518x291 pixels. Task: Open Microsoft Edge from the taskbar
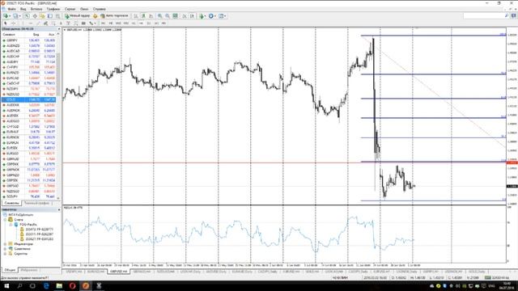click(46, 285)
